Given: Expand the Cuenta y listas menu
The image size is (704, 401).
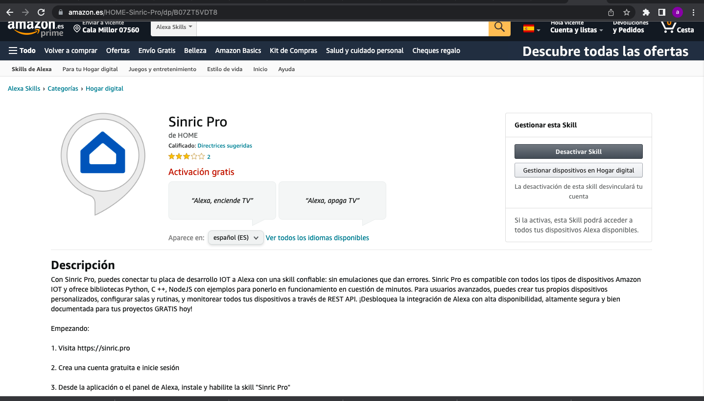Looking at the screenshot, I should point(576,30).
